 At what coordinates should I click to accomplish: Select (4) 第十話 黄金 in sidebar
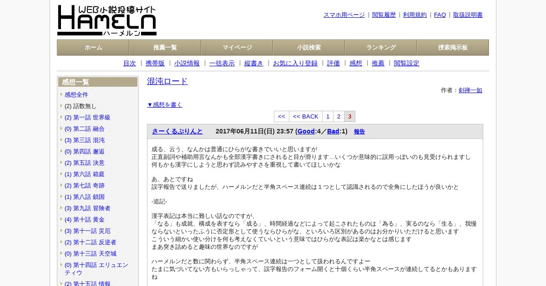click(85, 220)
